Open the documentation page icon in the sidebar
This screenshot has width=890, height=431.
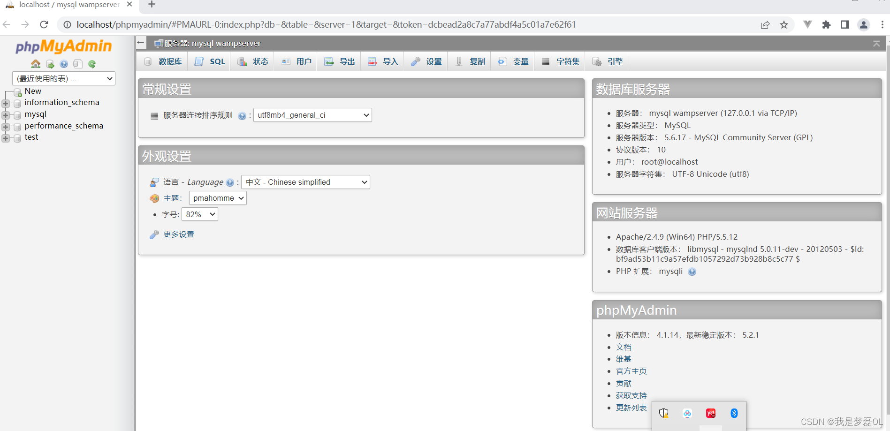[x=77, y=64]
